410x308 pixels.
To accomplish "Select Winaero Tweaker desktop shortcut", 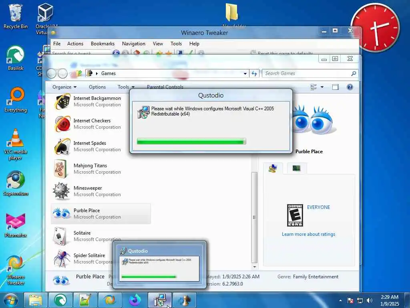I will click(x=16, y=270).
